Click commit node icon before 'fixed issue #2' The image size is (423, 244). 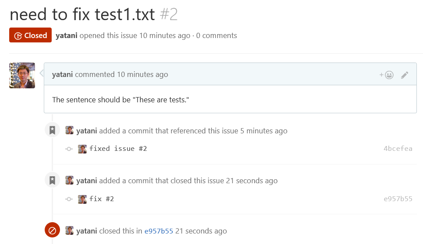69,149
